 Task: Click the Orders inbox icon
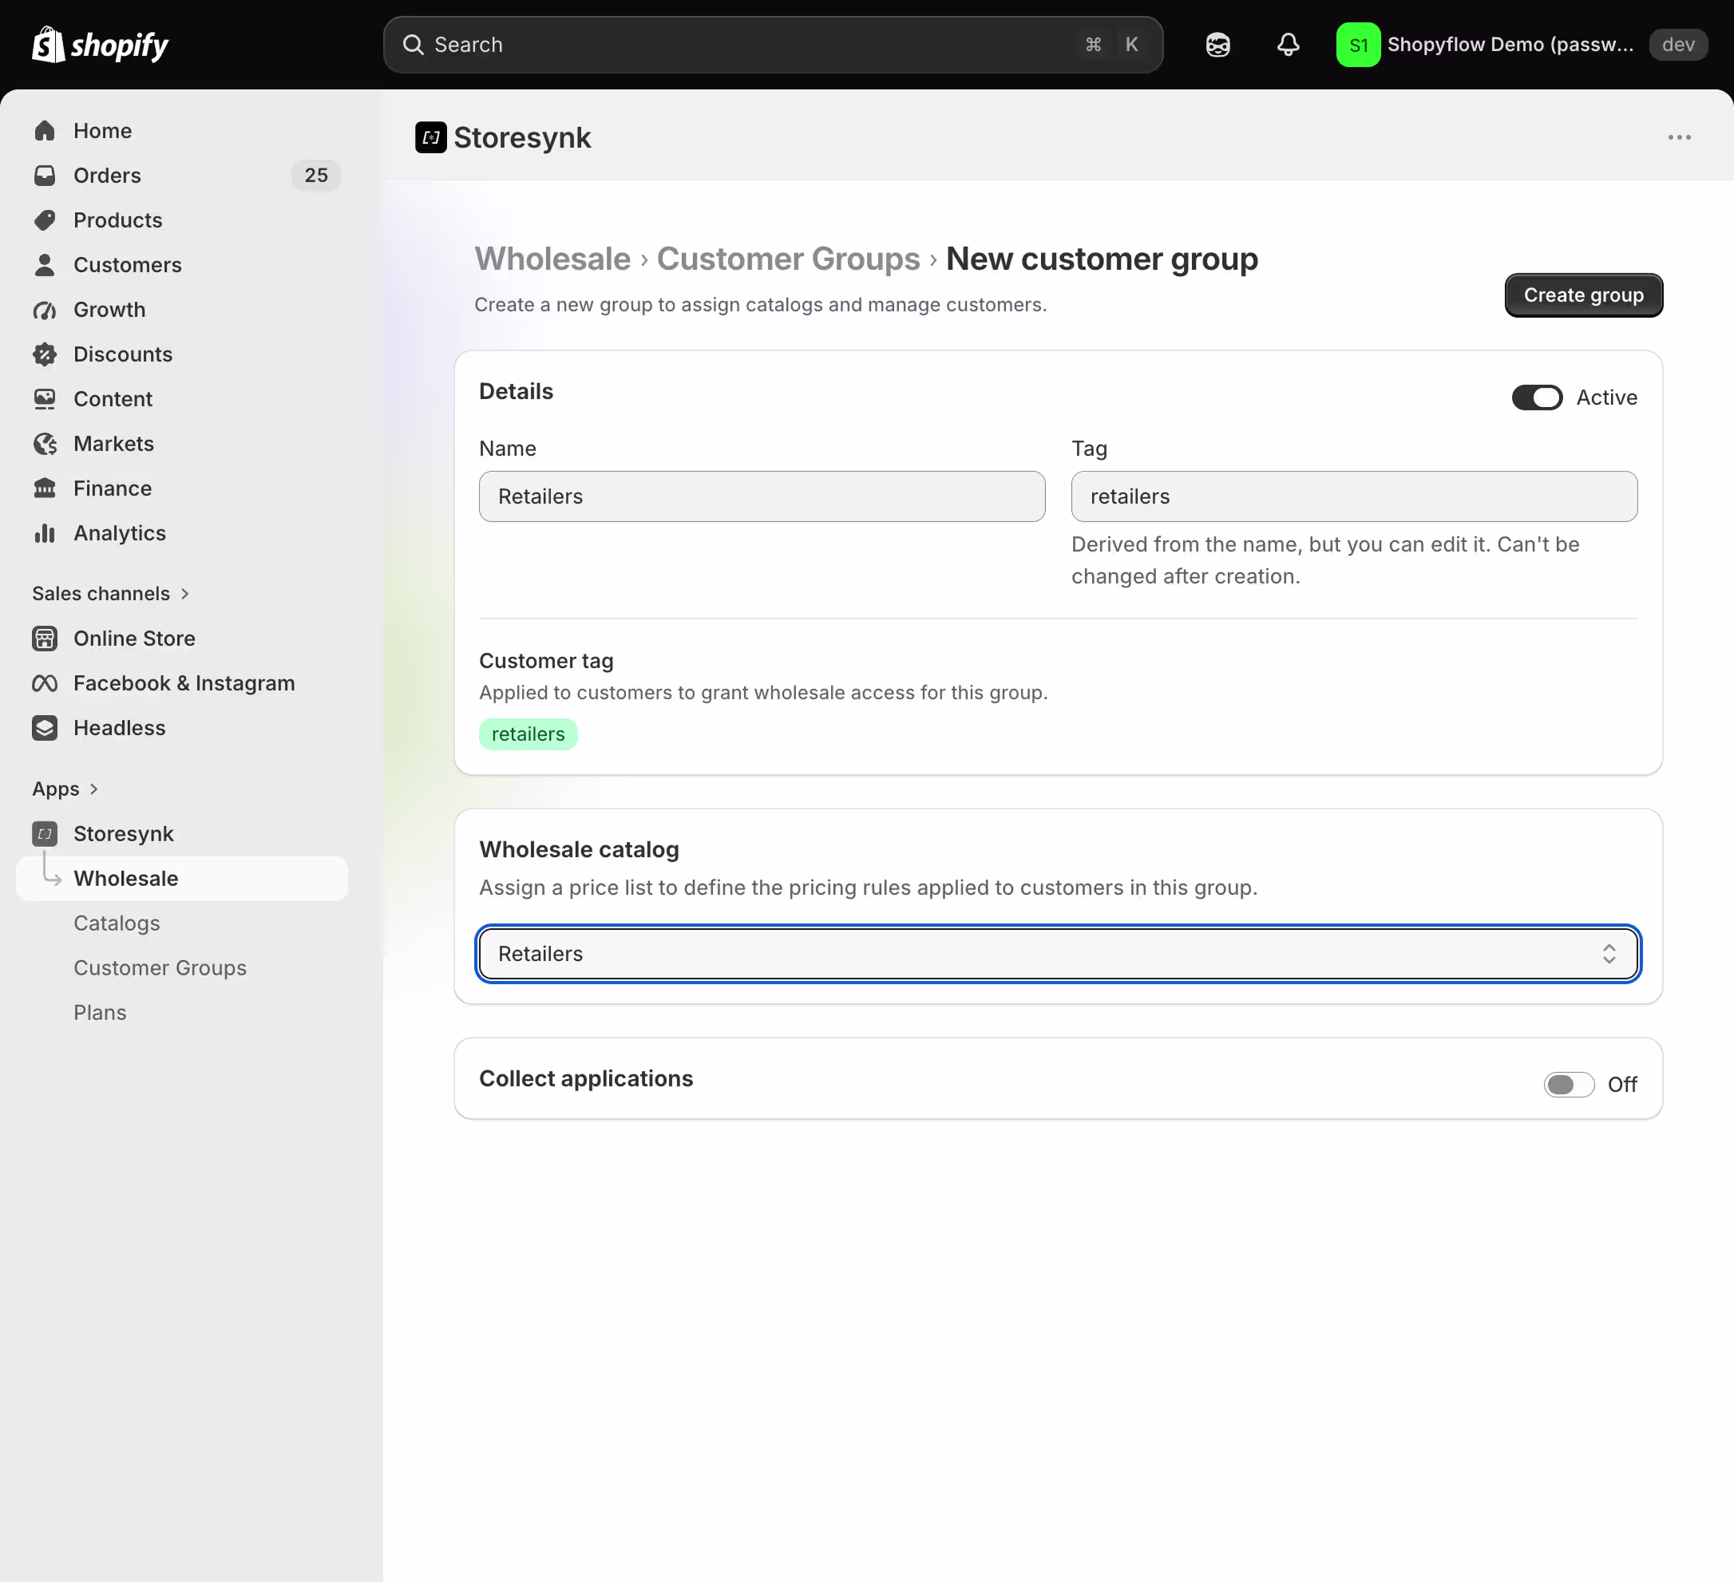click(x=45, y=176)
